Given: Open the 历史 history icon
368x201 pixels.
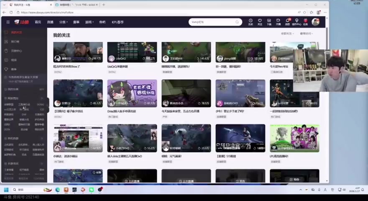Looking at the screenshot, I should click(250, 21).
